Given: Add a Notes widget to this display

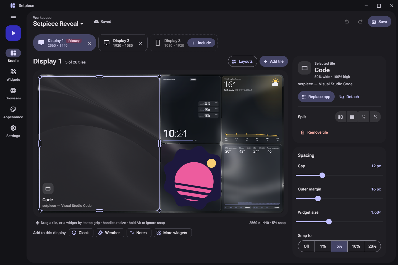Looking at the screenshot, I should (139, 233).
